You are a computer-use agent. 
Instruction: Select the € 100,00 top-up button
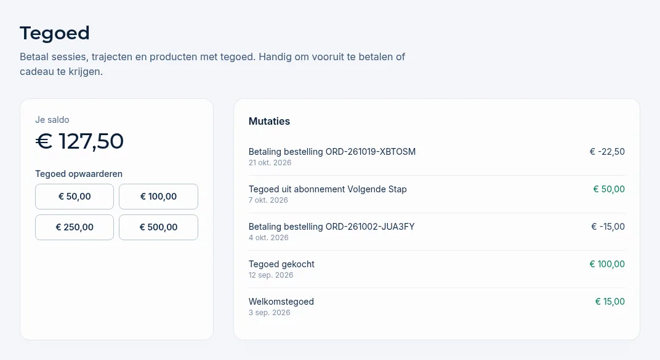[158, 197]
